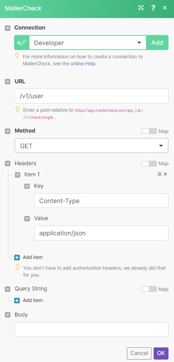
Task: Open the Developer connection dropdown
Action: (x=88, y=43)
